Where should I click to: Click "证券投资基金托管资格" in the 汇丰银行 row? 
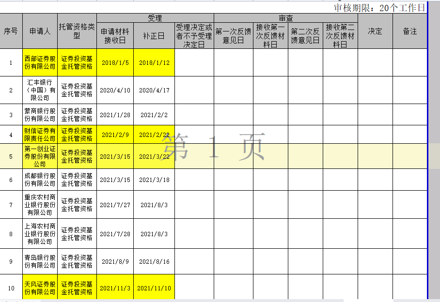tap(77, 90)
